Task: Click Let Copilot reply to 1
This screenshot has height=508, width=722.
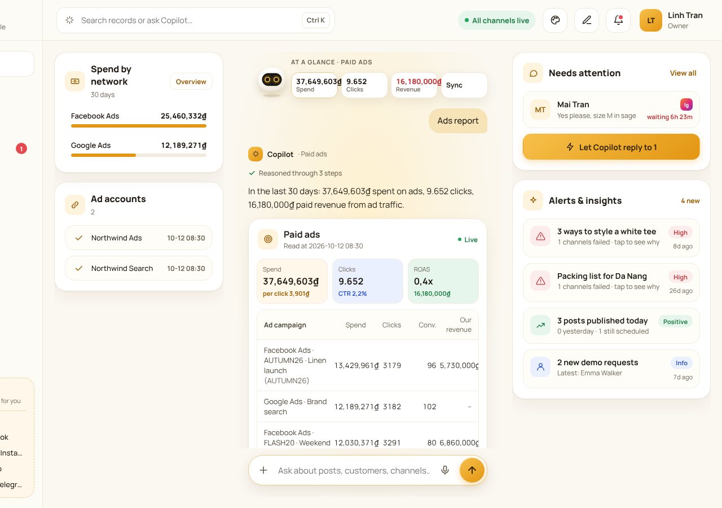Action: tap(611, 147)
